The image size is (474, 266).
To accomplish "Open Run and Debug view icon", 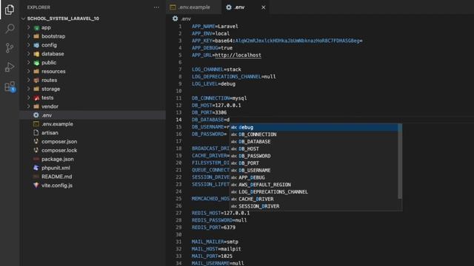I will tap(10, 67).
